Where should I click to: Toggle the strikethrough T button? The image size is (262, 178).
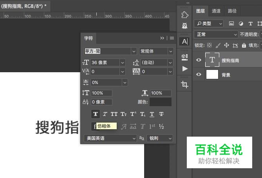click(x=161, y=114)
